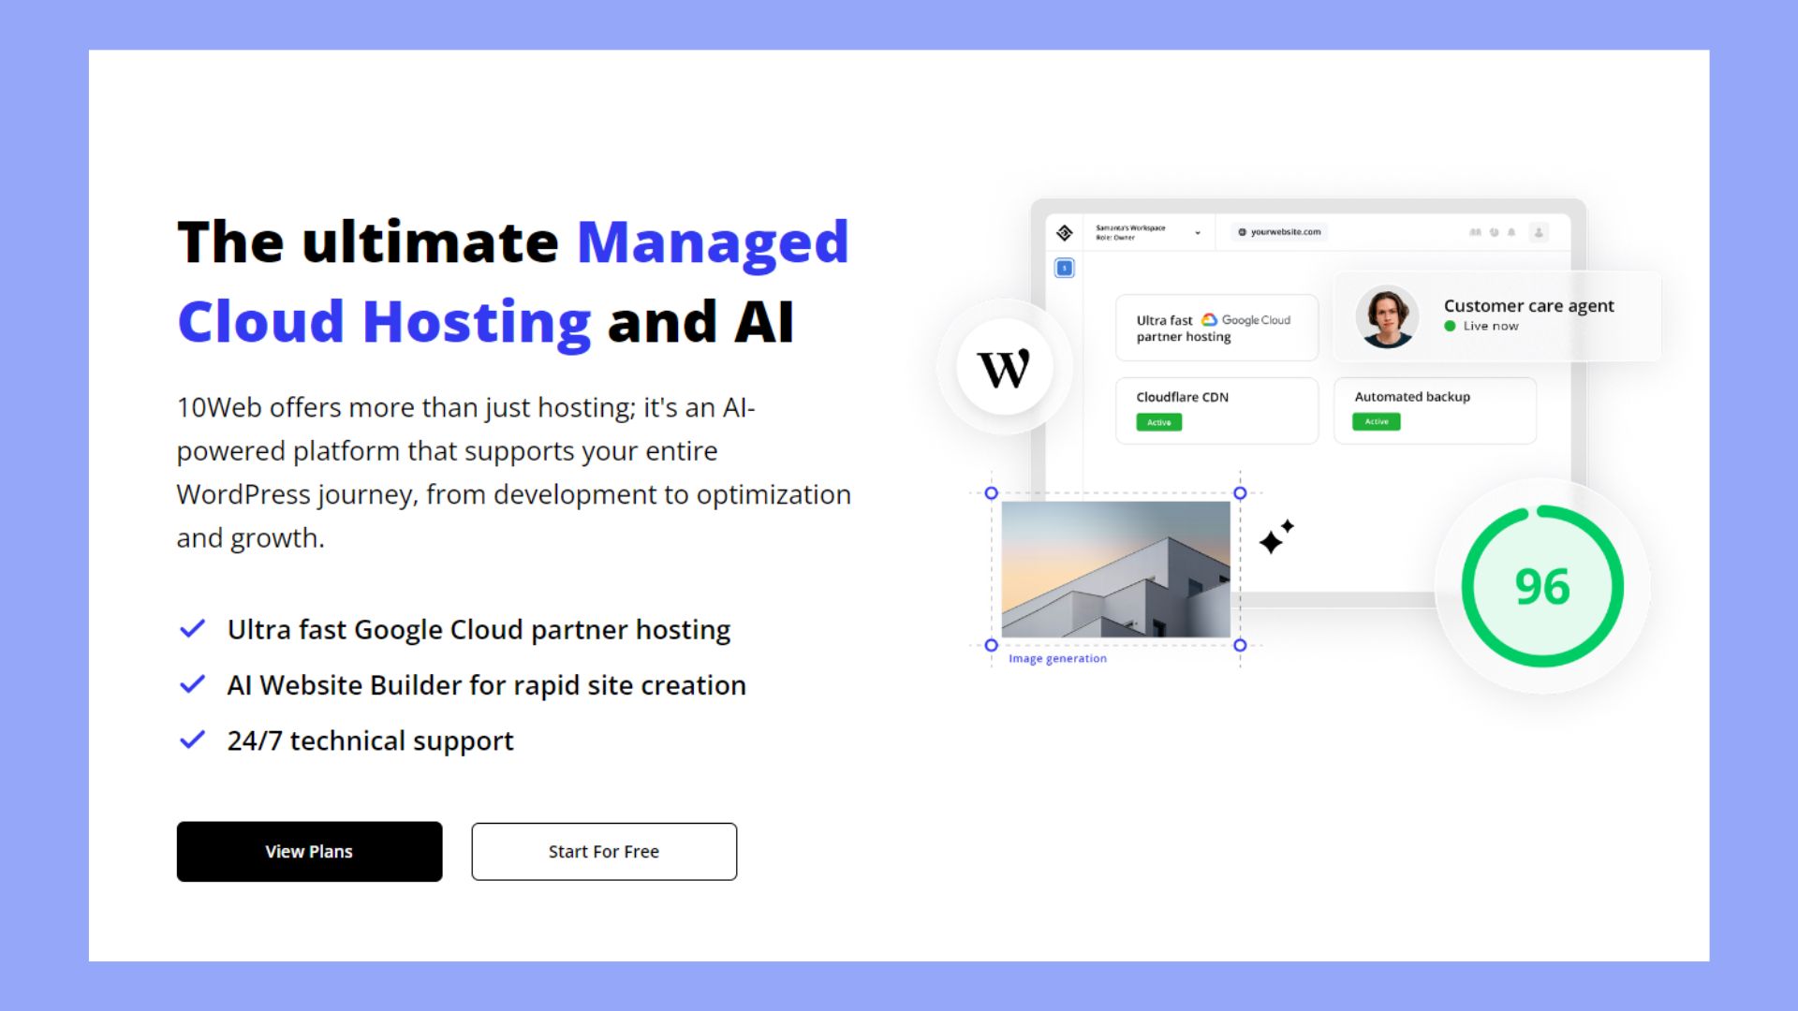Screen dimensions: 1798x1011
Task: Toggle the Cloudflare CDN Active status
Action: (x=1158, y=421)
